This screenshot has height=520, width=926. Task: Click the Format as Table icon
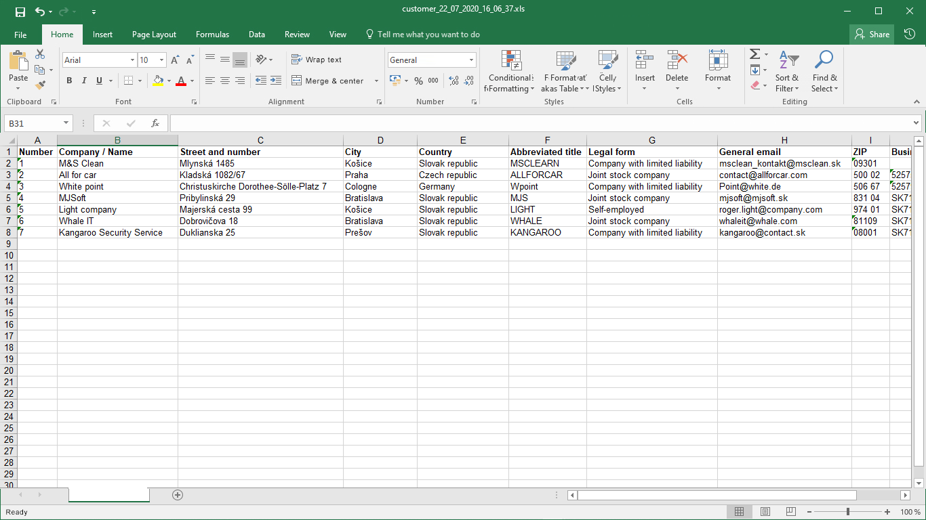coord(566,60)
